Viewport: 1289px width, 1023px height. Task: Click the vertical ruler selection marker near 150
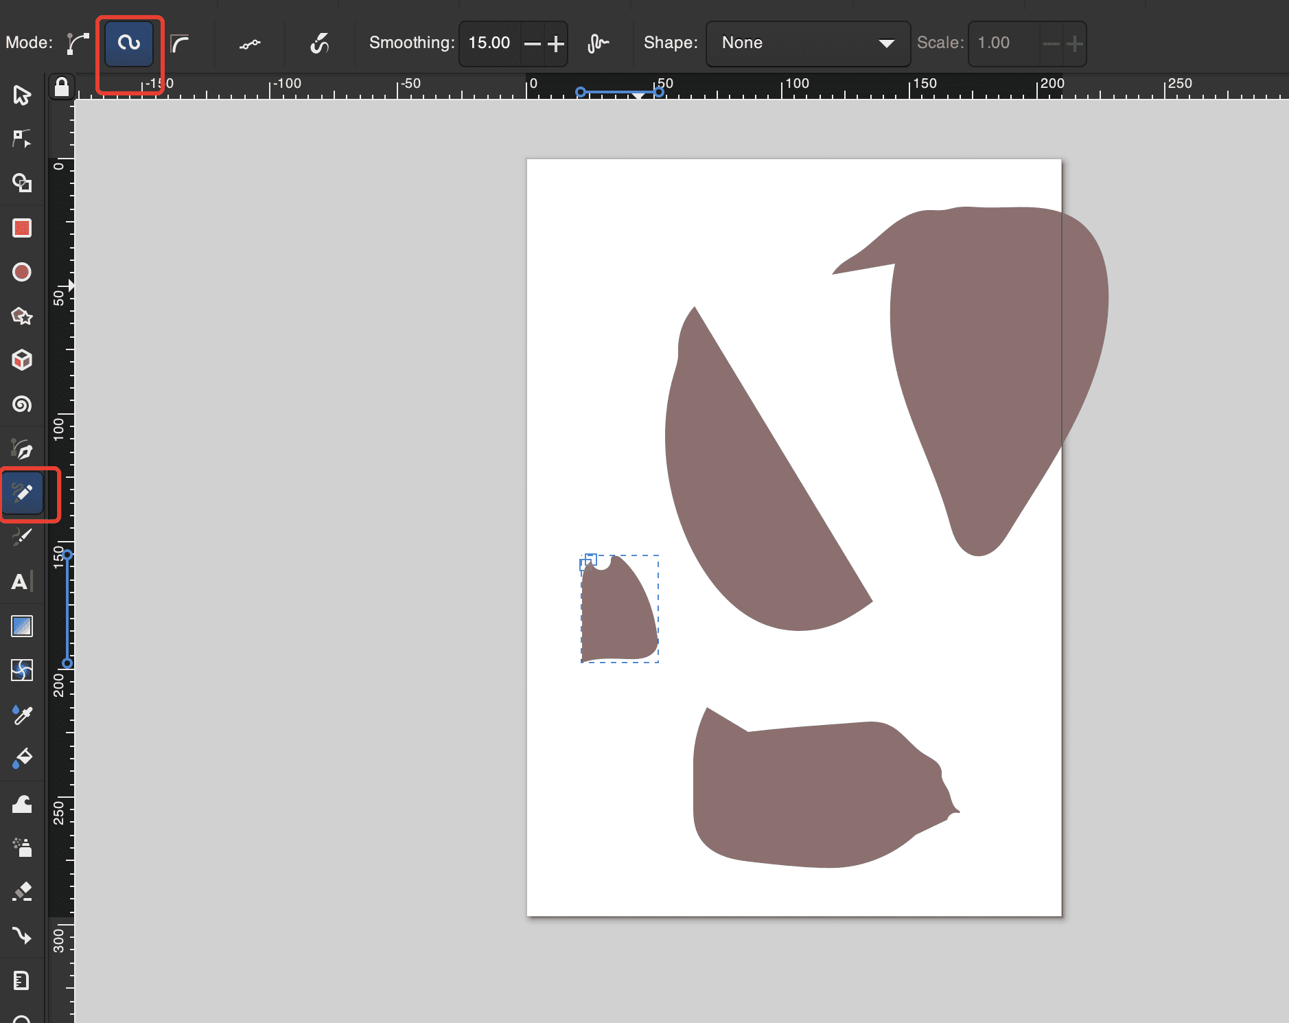point(67,555)
